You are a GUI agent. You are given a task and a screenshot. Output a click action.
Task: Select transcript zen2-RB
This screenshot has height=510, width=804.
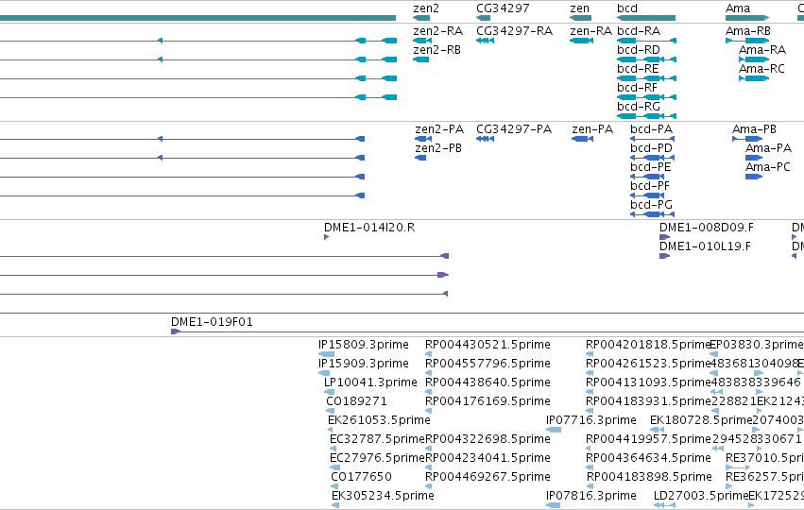tap(421, 59)
